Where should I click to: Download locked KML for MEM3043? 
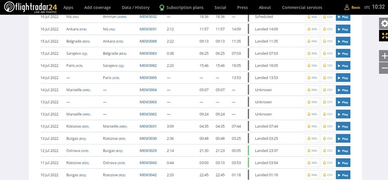pyautogui.click(x=312, y=163)
